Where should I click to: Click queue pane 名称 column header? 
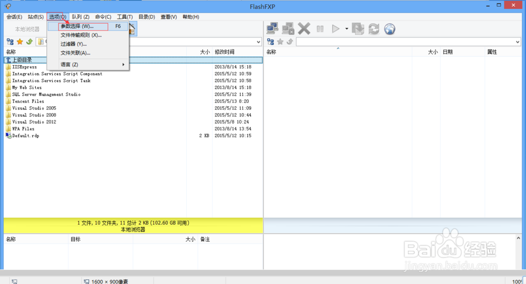11,239
